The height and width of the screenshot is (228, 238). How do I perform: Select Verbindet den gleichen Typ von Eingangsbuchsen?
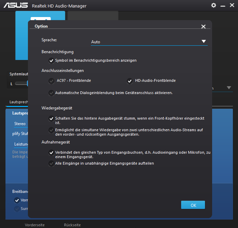51,152
